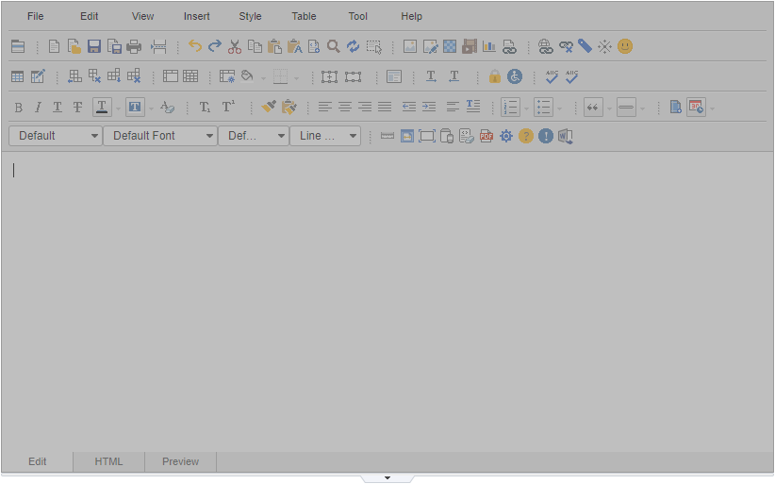Align the paragraph to center
775x484 pixels.
pyautogui.click(x=345, y=107)
